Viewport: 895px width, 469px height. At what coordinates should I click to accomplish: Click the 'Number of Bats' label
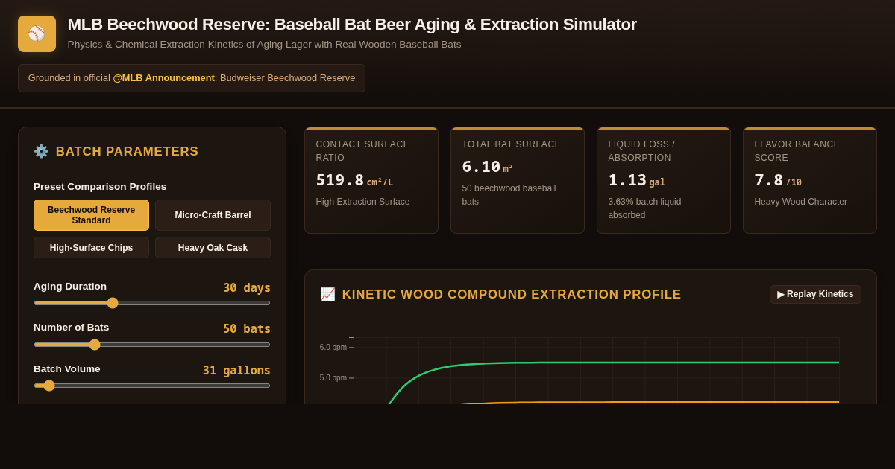point(71,328)
